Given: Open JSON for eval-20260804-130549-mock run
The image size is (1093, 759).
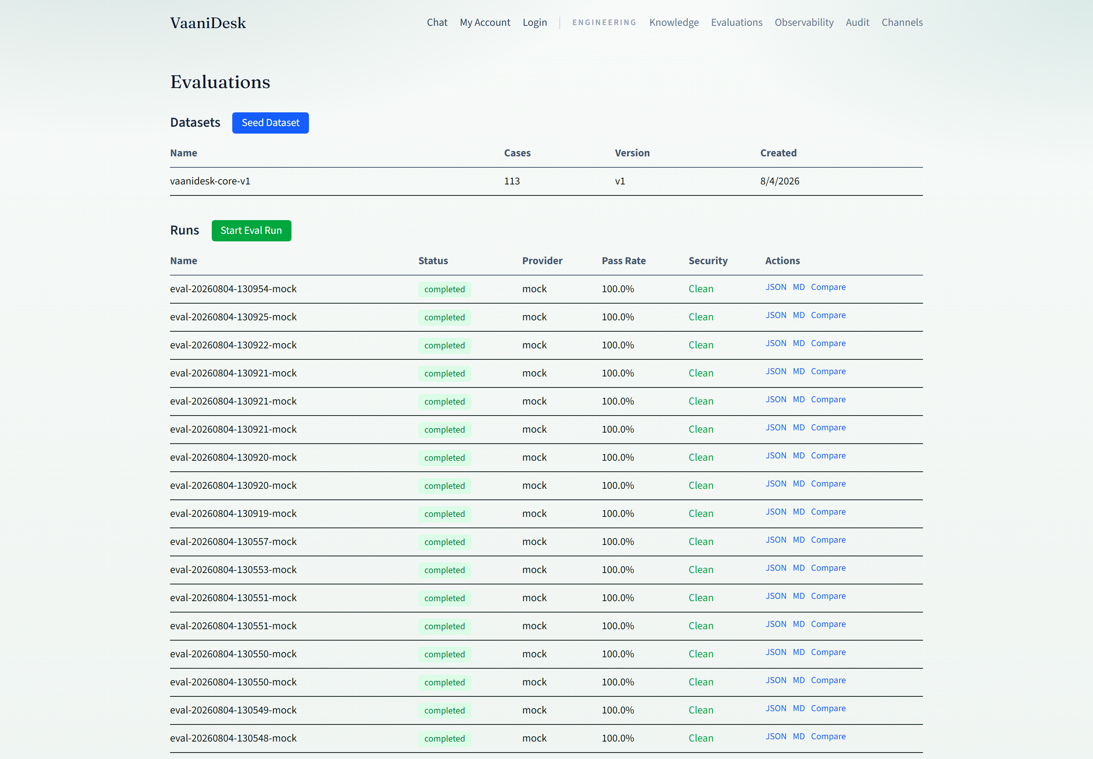Looking at the screenshot, I should pyautogui.click(x=776, y=708).
